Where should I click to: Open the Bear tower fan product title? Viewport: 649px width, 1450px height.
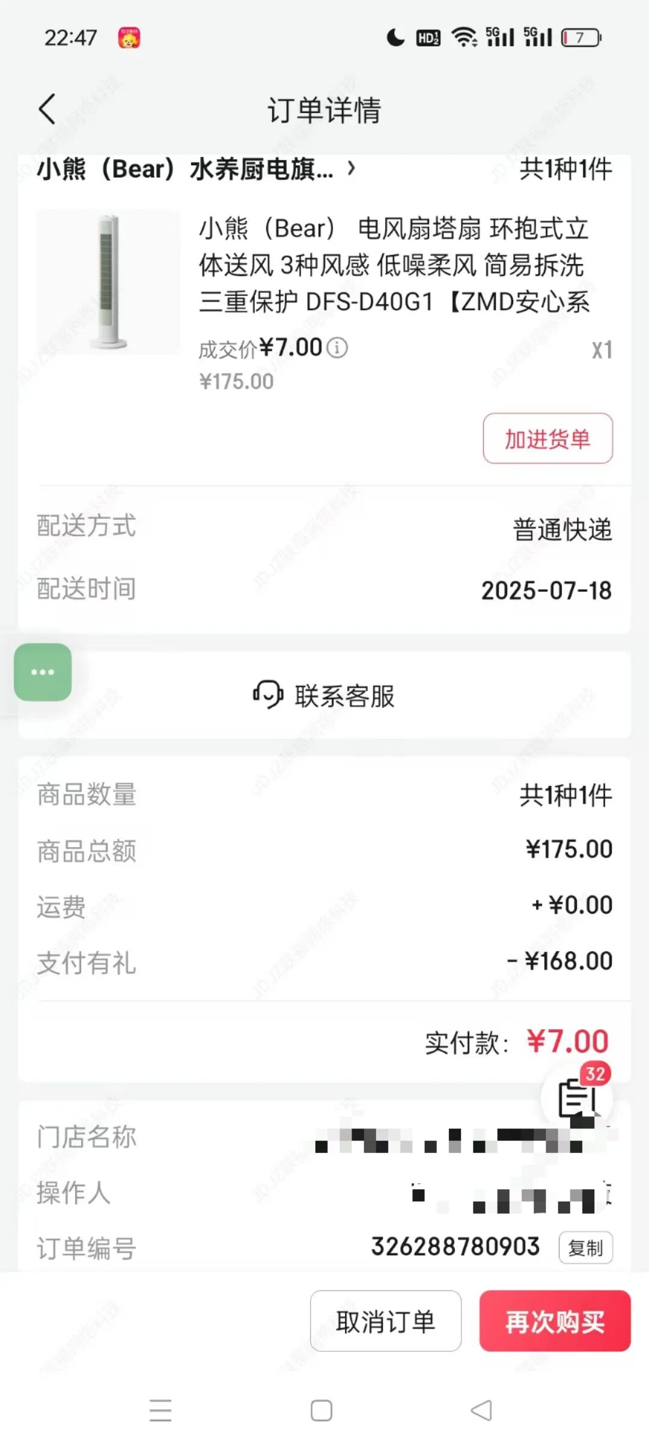(x=394, y=265)
